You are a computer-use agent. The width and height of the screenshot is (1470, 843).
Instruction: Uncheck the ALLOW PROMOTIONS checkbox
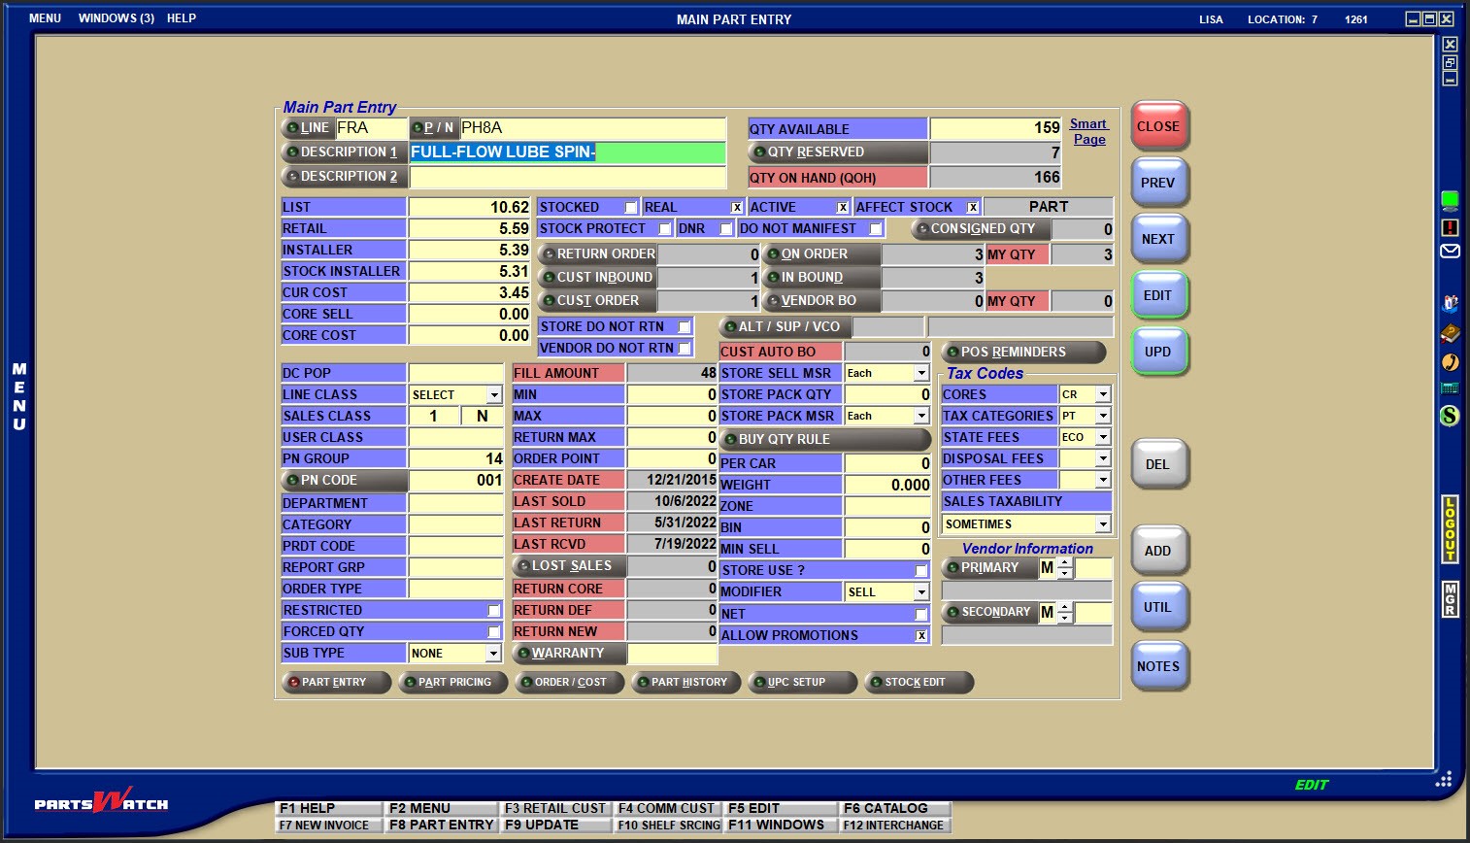[921, 636]
